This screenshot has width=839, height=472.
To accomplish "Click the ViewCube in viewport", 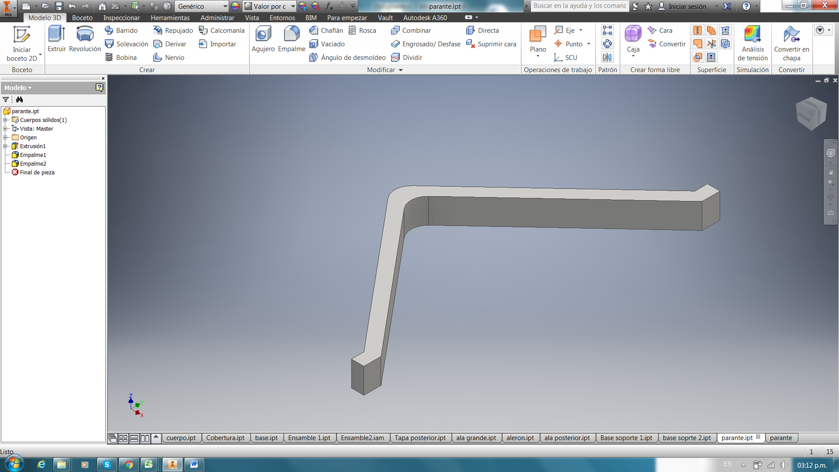I will [811, 114].
